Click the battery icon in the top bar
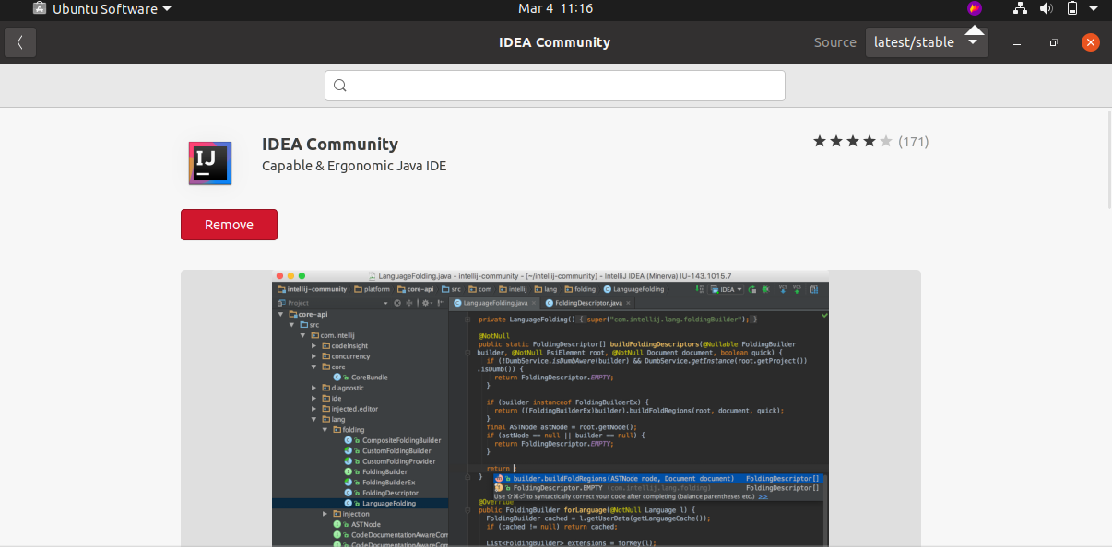 (x=1072, y=8)
